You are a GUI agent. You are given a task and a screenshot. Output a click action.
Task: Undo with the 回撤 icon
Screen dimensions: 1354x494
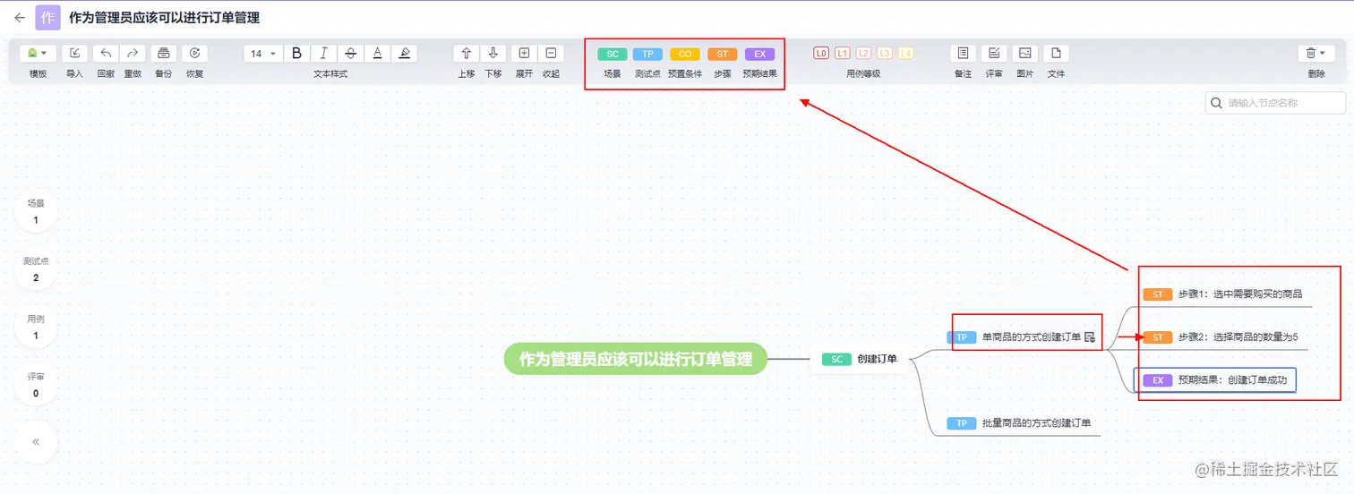106,54
